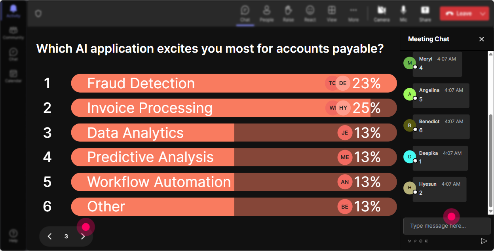Open the Community section in sidebar
This screenshot has width=494, height=251.
click(x=13, y=33)
